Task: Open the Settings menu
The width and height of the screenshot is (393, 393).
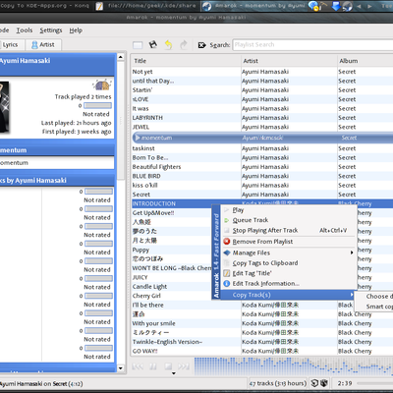Action: 51,30
